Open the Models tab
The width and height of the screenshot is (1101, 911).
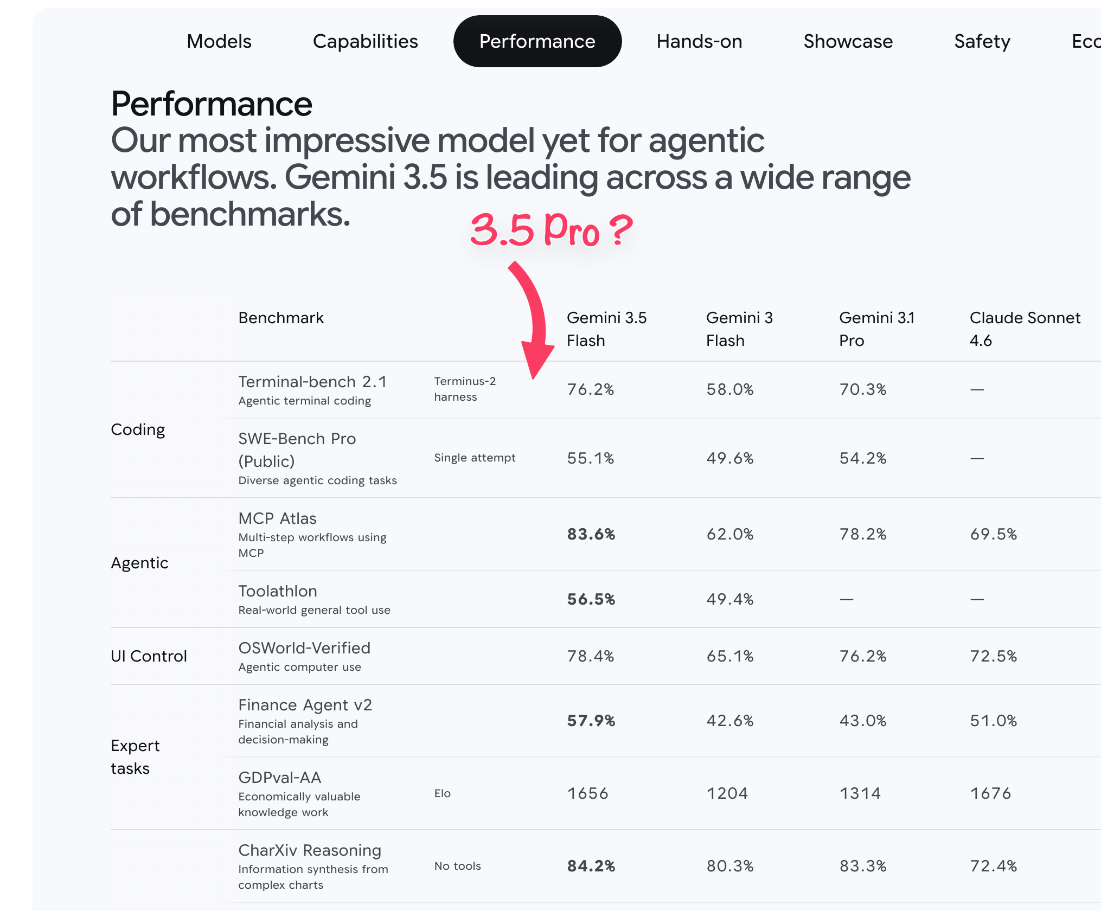click(x=219, y=41)
